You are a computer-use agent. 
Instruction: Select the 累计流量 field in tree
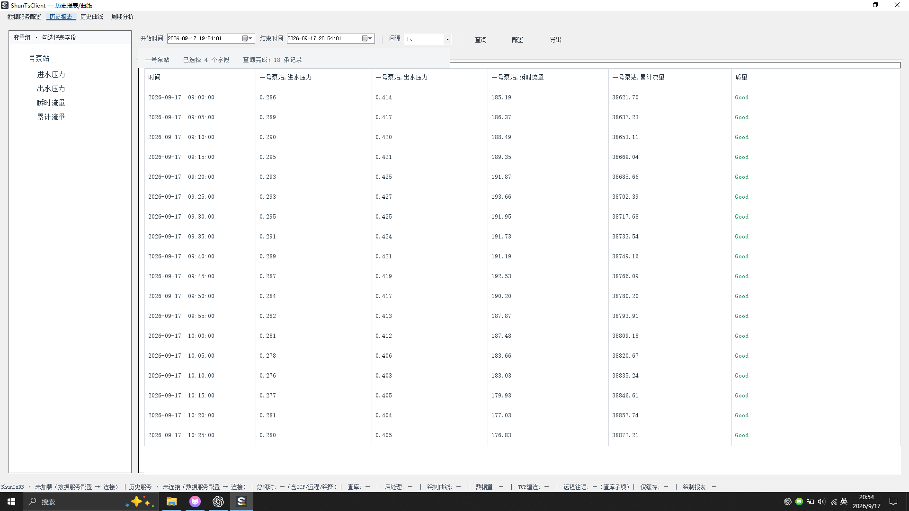point(51,117)
